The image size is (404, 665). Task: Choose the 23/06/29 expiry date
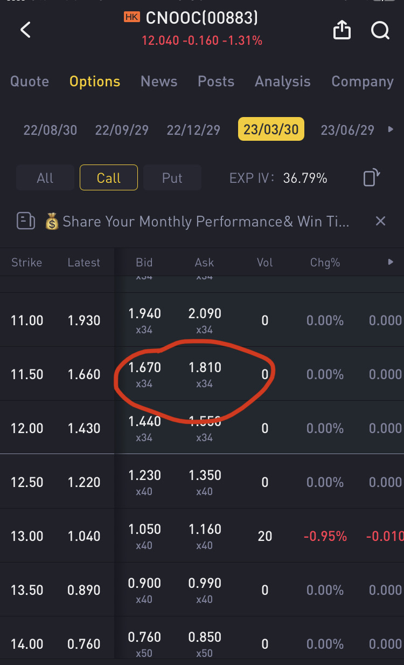[x=347, y=130]
